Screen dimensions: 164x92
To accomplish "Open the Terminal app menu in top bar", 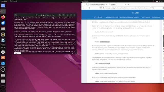I will [13, 1].
